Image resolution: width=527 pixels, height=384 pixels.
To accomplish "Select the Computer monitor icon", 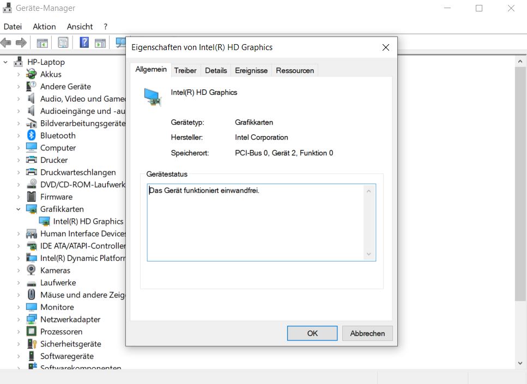I will (x=31, y=148).
